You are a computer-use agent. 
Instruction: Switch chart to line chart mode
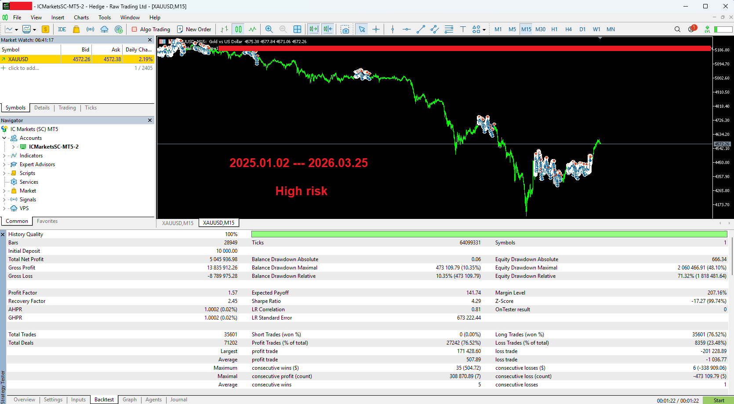tap(252, 29)
